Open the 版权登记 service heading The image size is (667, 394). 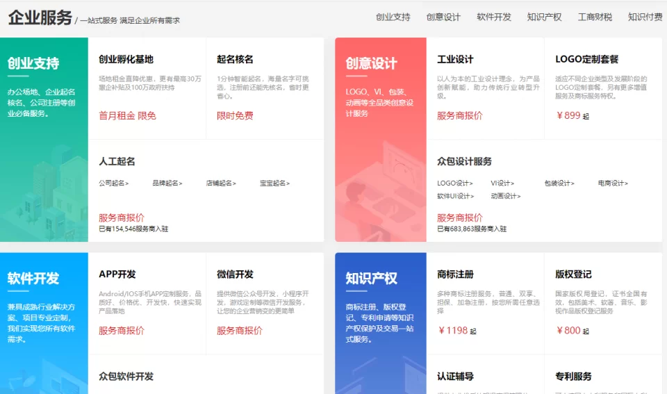(573, 274)
